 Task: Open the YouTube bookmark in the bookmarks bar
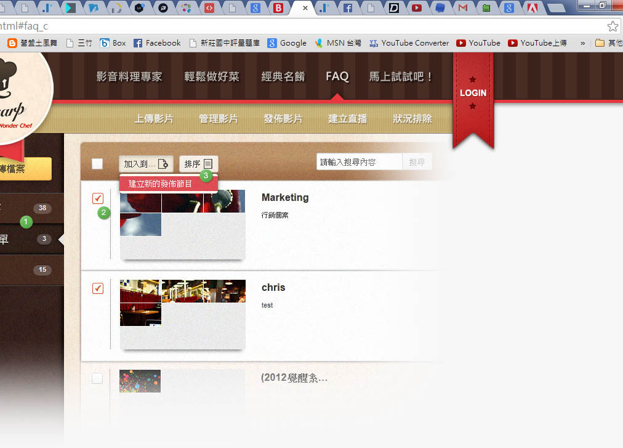click(478, 43)
